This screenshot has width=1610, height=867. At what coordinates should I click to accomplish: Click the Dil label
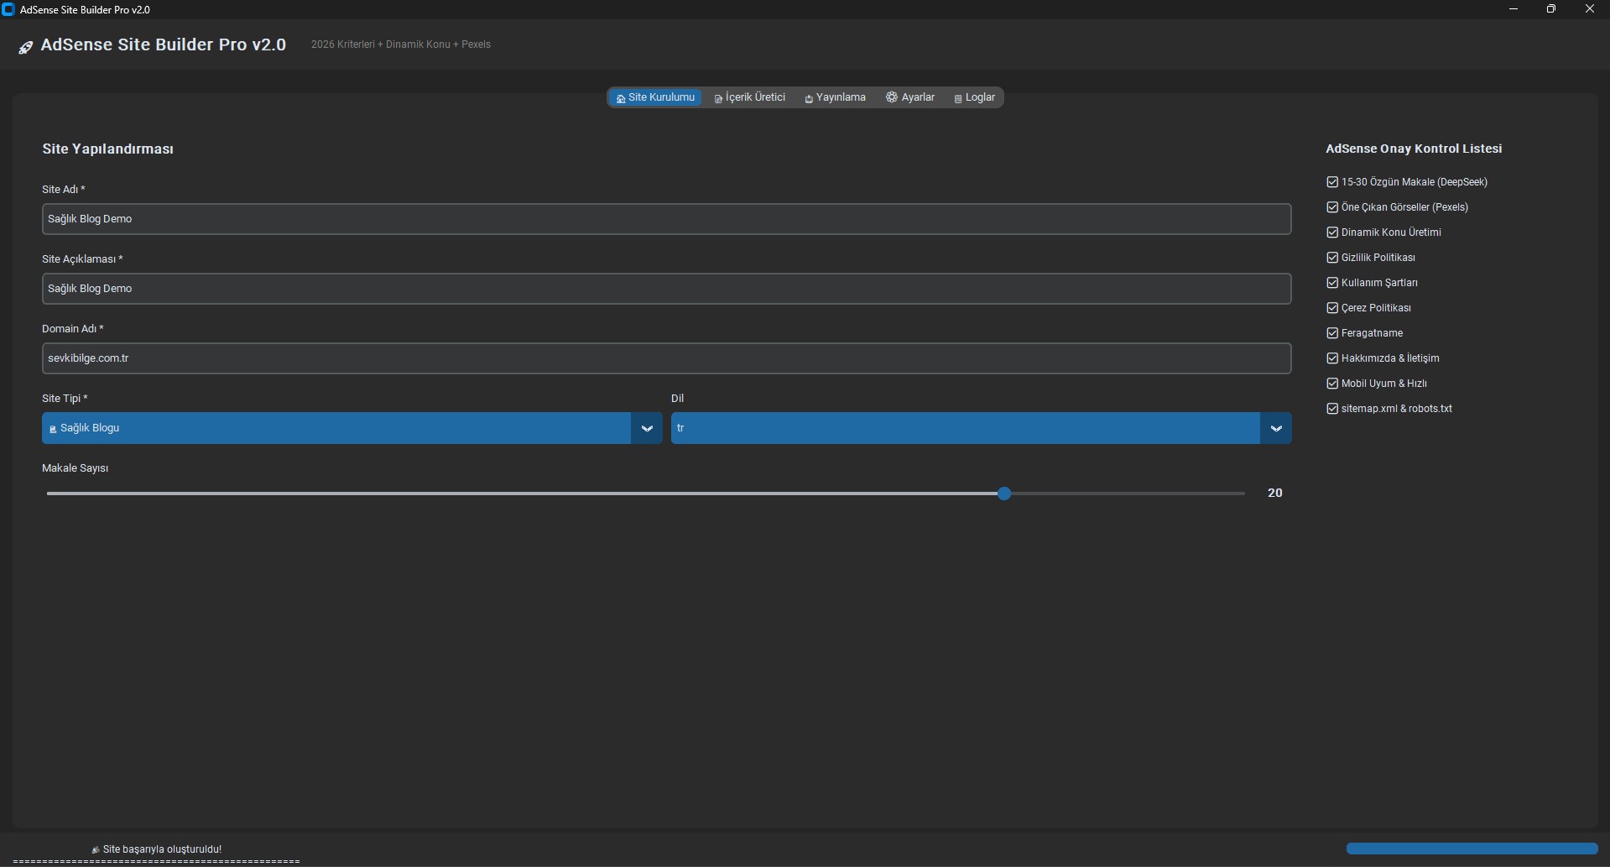pyautogui.click(x=678, y=399)
